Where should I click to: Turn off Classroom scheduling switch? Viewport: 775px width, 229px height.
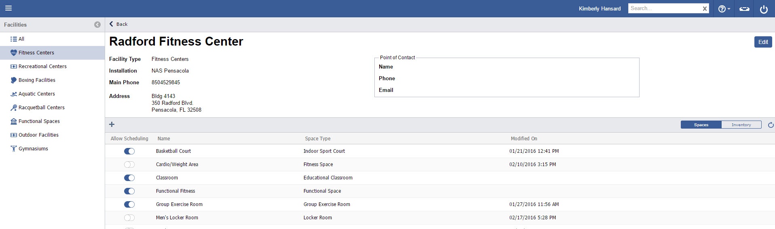click(129, 178)
